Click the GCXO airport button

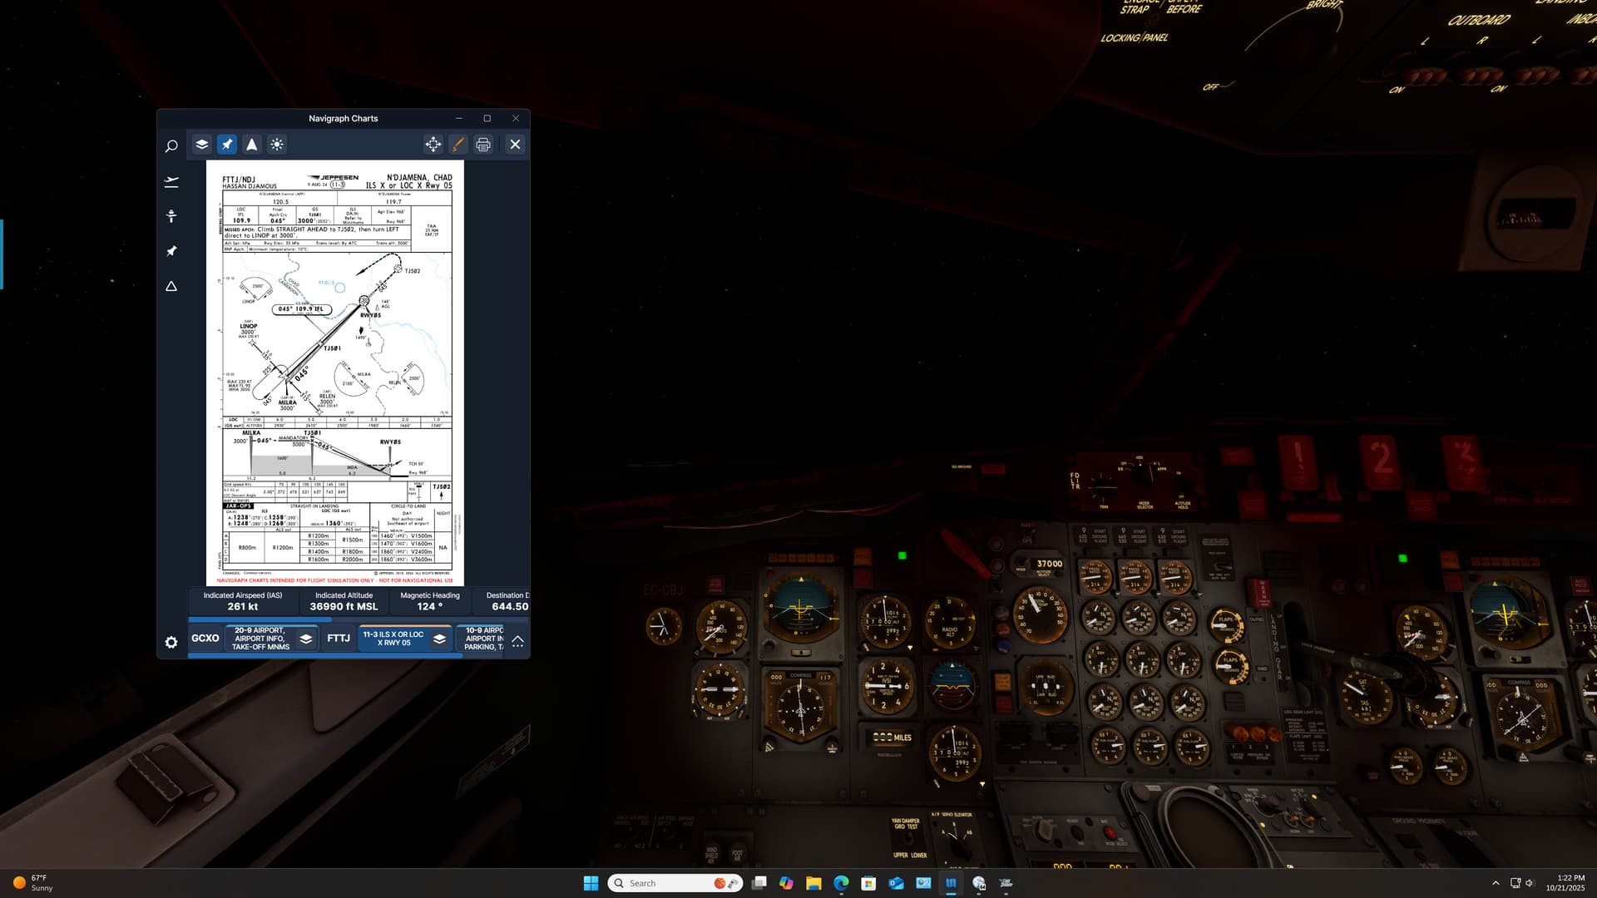coord(205,639)
